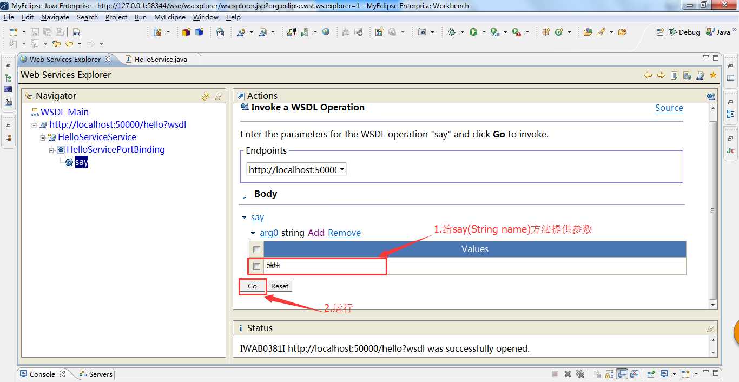
Task: Click the green Run toolbar icon
Action: (473, 32)
